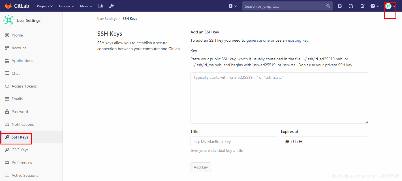Open the Admin Area wrench icon
Screen dimensions: 402x181
pyautogui.click(x=112, y=6)
